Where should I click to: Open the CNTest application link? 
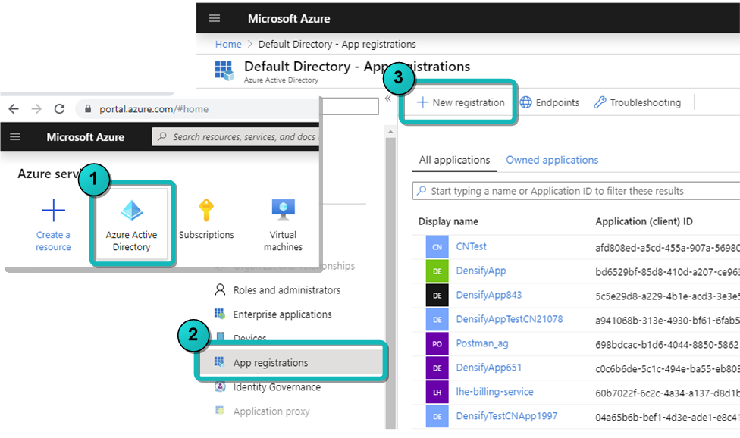pos(471,246)
